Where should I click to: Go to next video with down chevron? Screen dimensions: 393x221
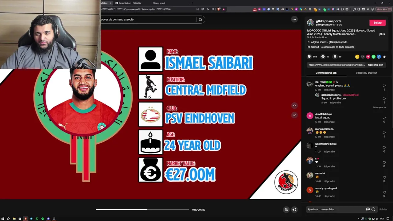point(294,115)
